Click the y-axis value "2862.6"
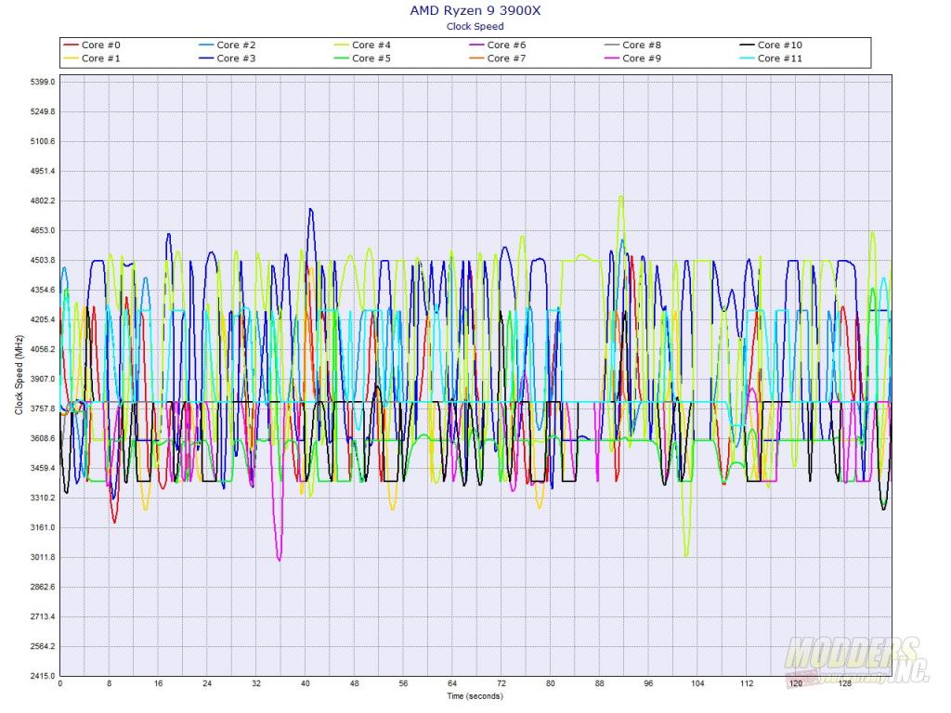 tap(43, 587)
